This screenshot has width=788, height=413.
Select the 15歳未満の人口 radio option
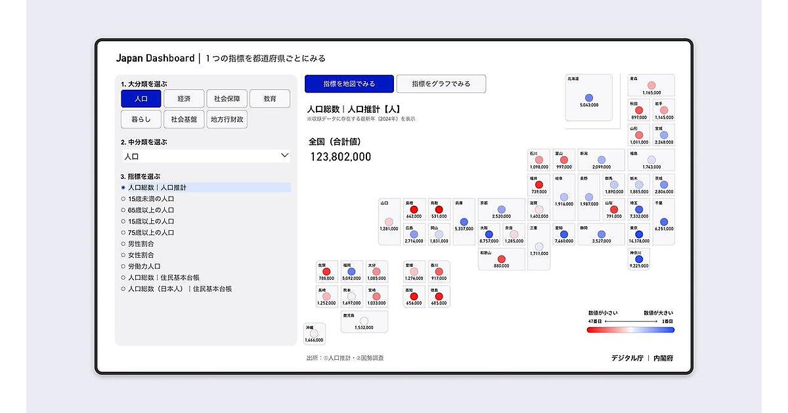(123, 199)
